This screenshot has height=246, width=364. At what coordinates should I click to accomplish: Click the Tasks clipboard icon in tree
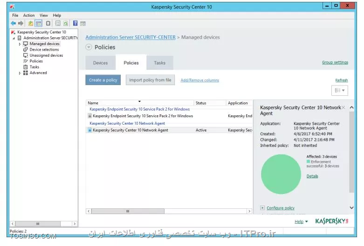26,67
